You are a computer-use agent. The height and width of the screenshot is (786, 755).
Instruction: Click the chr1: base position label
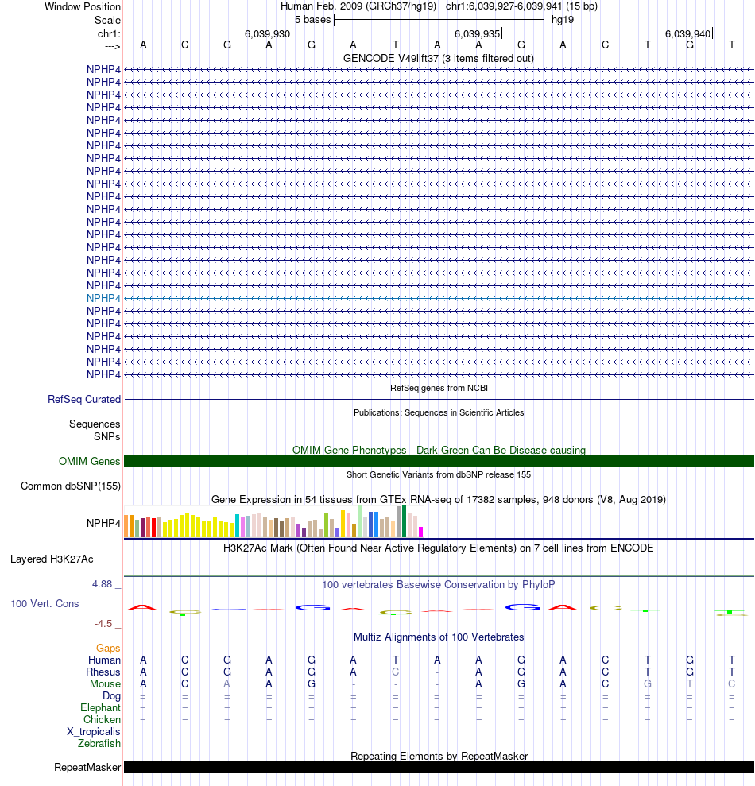109,33
